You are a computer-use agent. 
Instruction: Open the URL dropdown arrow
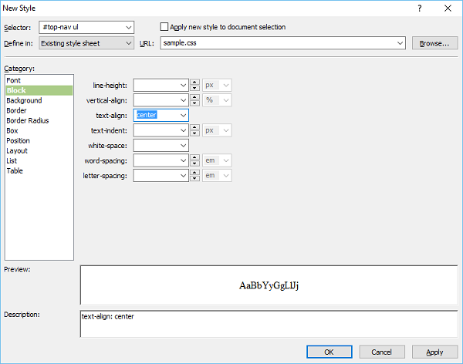coord(400,43)
